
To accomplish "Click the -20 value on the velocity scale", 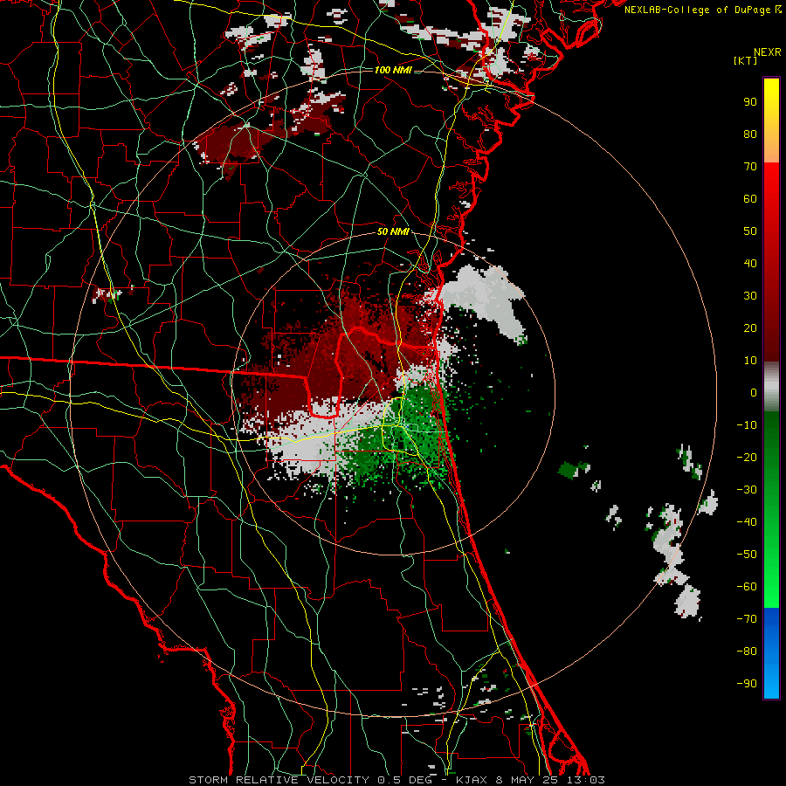I will [x=747, y=458].
